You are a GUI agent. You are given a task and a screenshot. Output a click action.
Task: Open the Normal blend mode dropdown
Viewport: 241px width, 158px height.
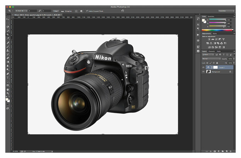pyautogui.click(x=211, y=59)
